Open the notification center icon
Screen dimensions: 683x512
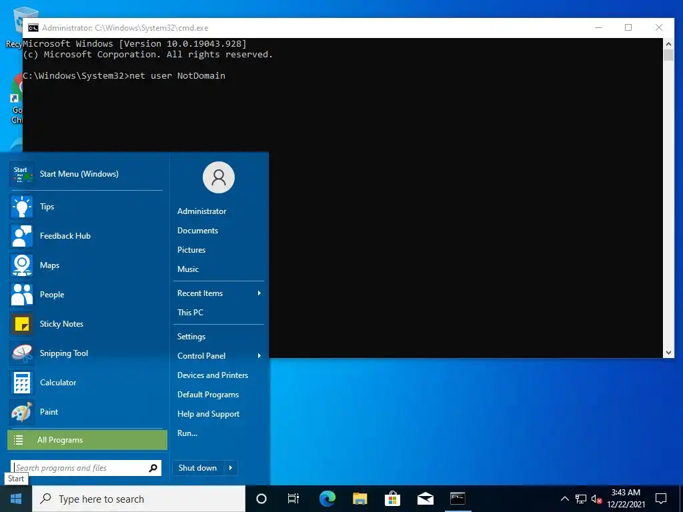point(661,499)
